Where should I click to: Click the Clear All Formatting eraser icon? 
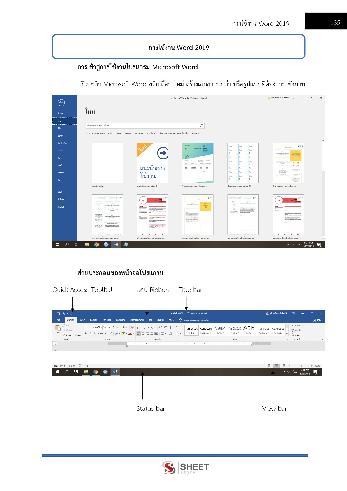click(x=132, y=327)
